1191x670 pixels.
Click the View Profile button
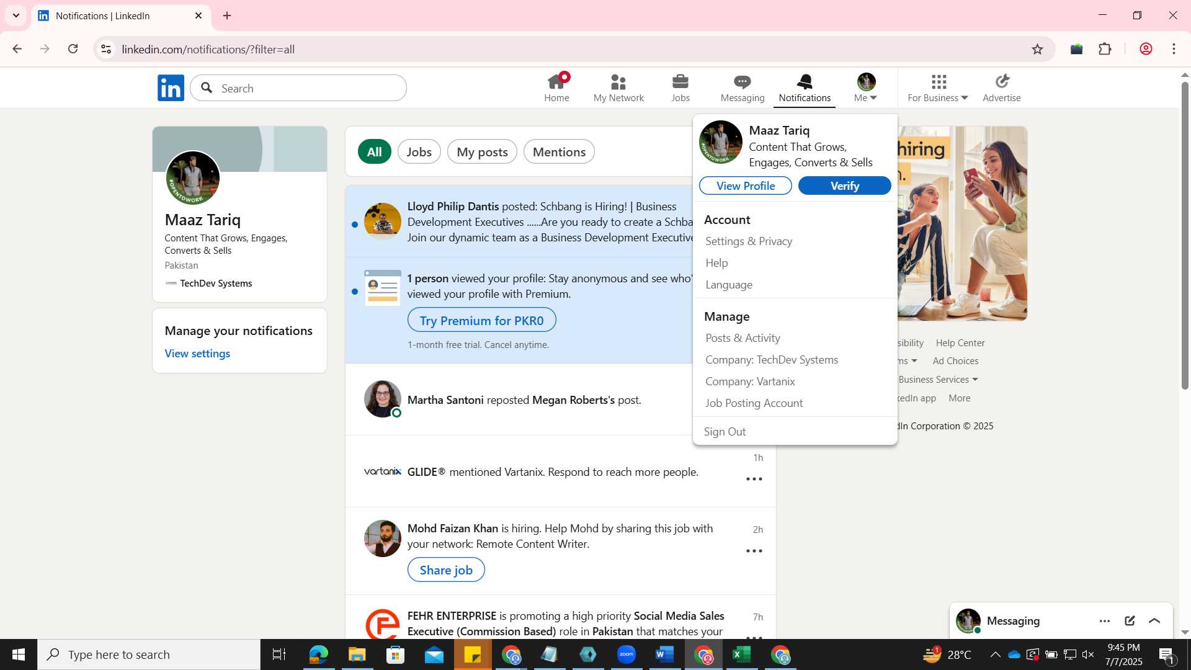tap(745, 185)
